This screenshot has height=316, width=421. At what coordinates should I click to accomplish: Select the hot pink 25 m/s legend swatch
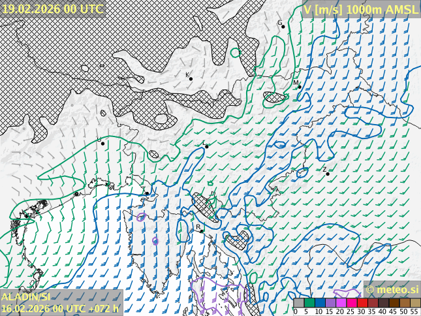[351, 303]
